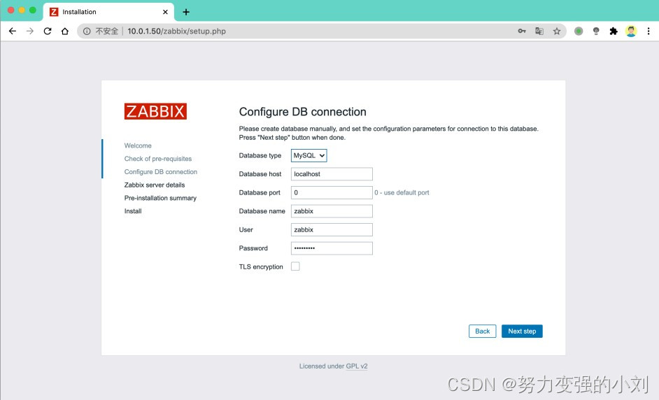Click the lightbulb extension icon
Image resolution: width=659 pixels, height=400 pixels.
point(596,31)
